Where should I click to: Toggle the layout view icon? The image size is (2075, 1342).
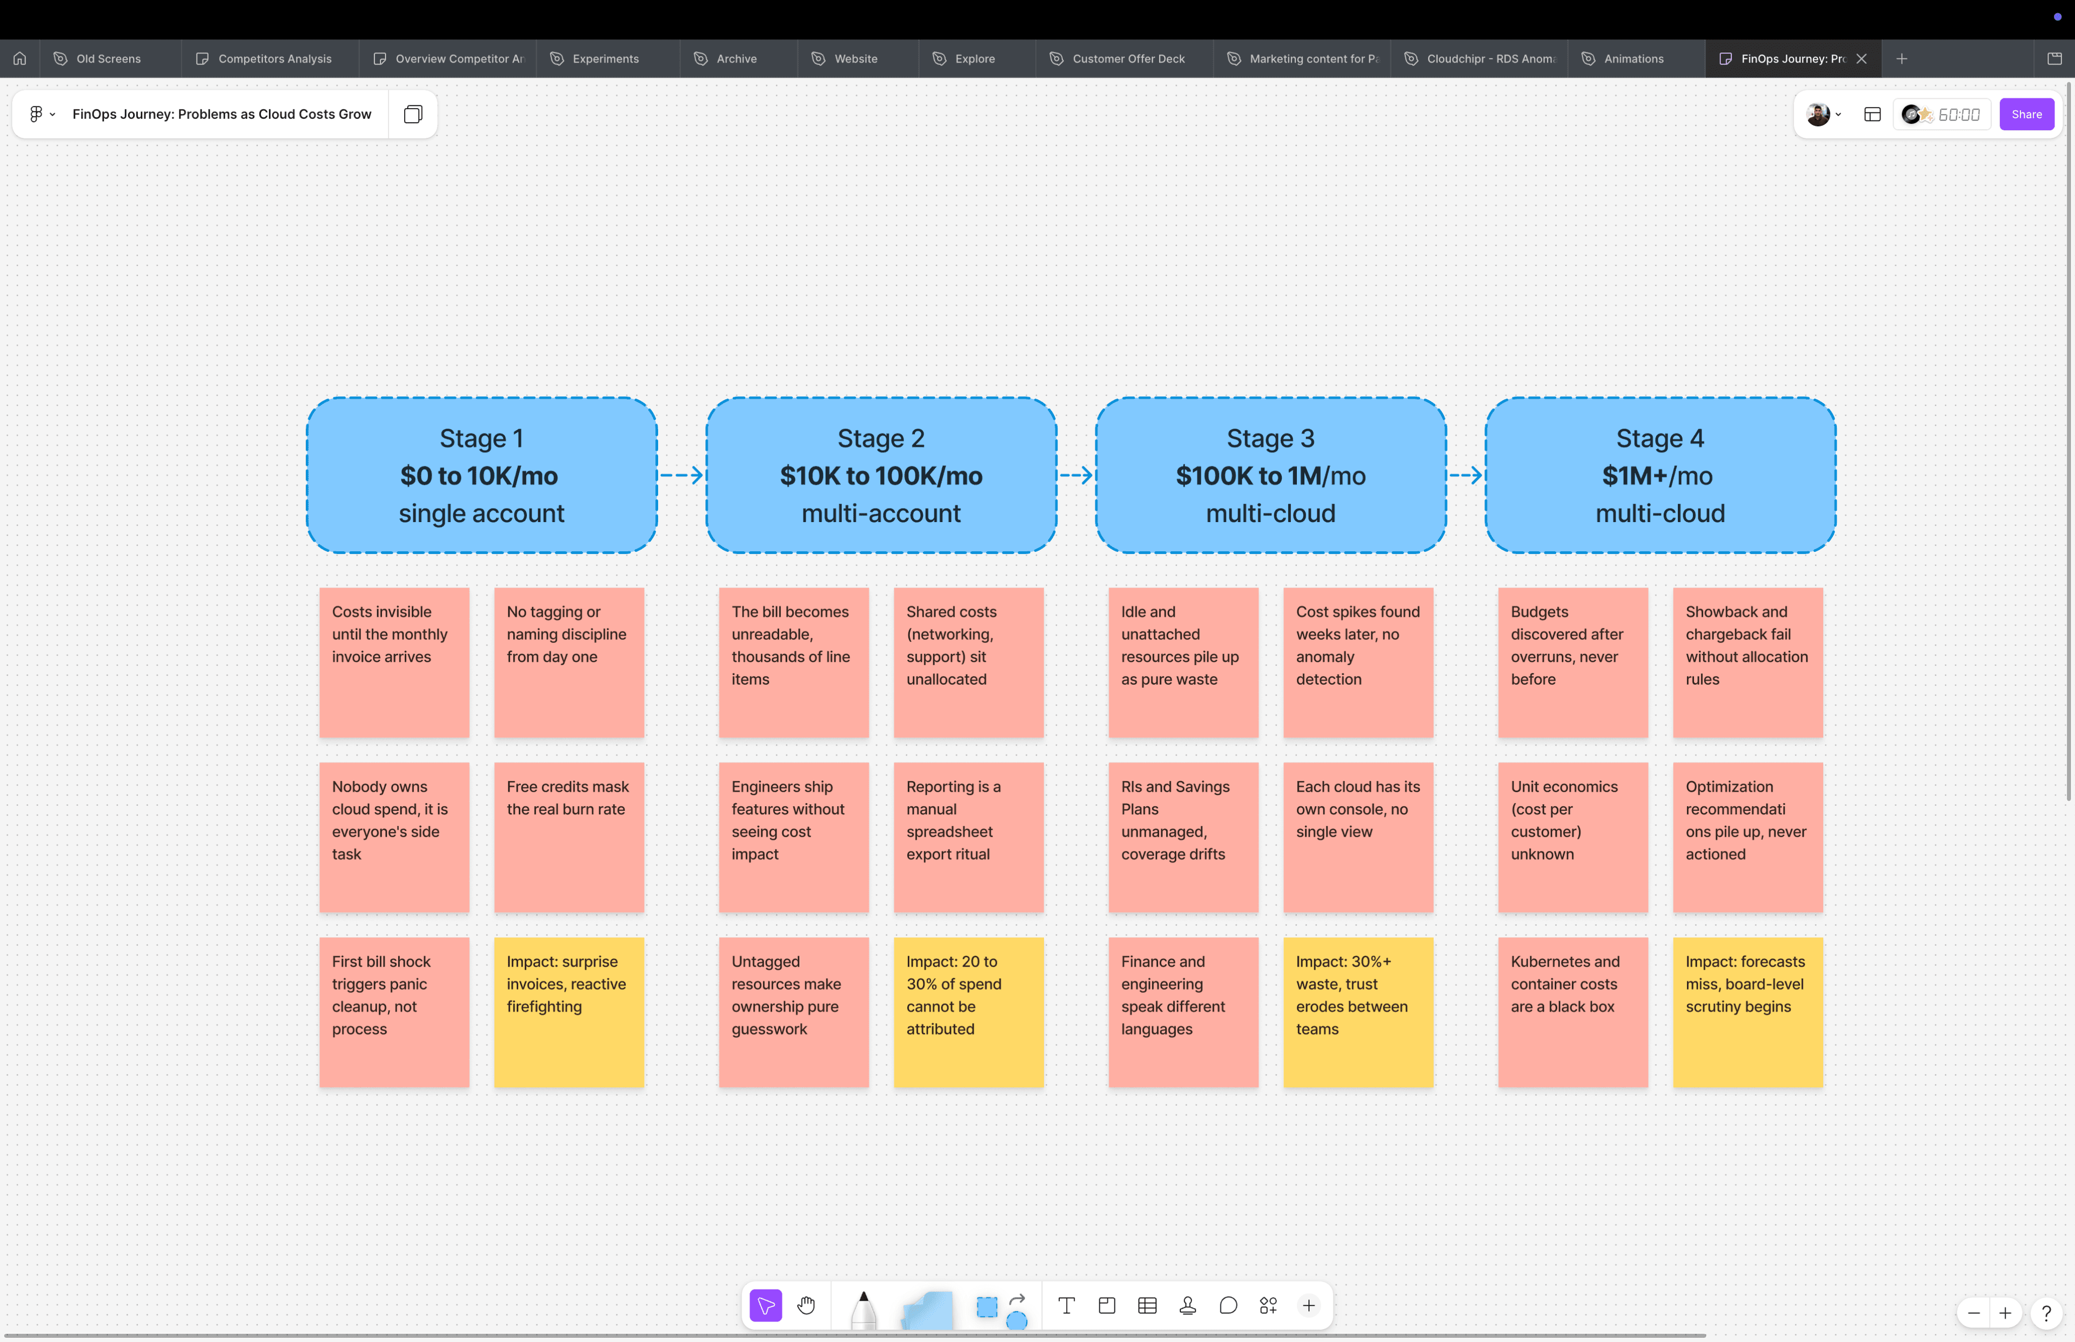1872,114
